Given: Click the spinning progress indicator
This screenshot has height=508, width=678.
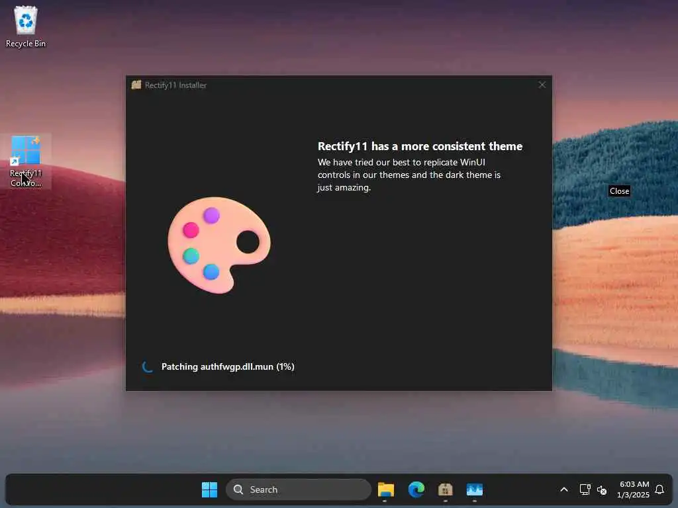Looking at the screenshot, I should tap(148, 366).
